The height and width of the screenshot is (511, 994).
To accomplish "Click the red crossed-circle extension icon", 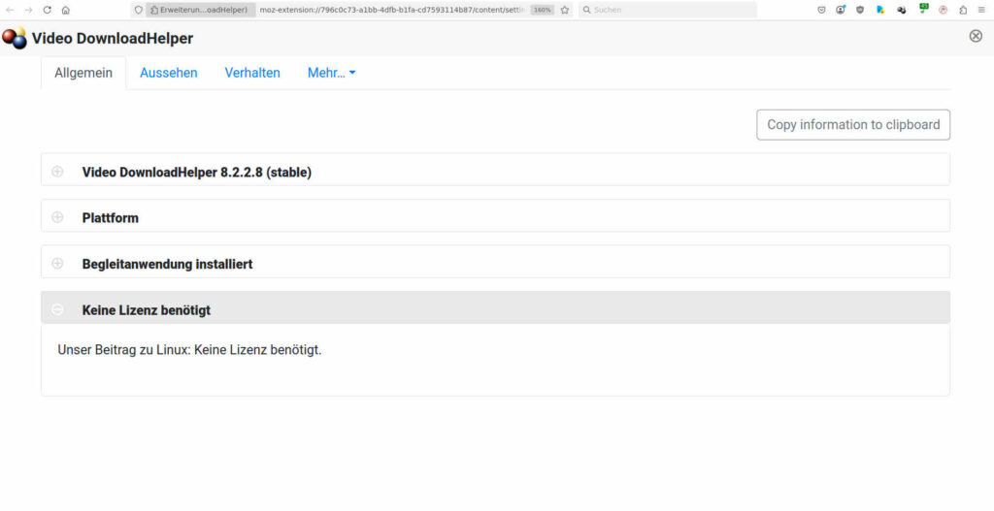I will 944,10.
